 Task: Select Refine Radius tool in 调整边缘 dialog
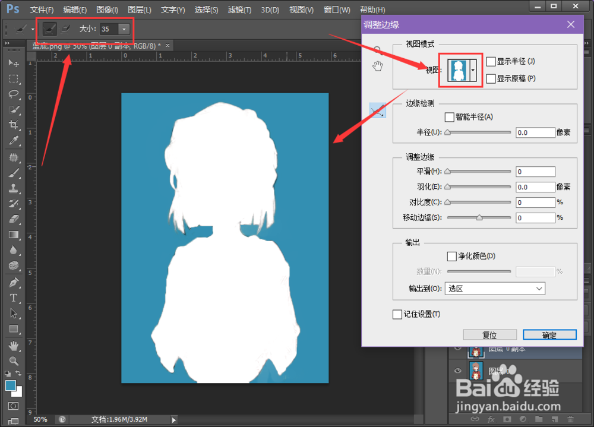[378, 110]
